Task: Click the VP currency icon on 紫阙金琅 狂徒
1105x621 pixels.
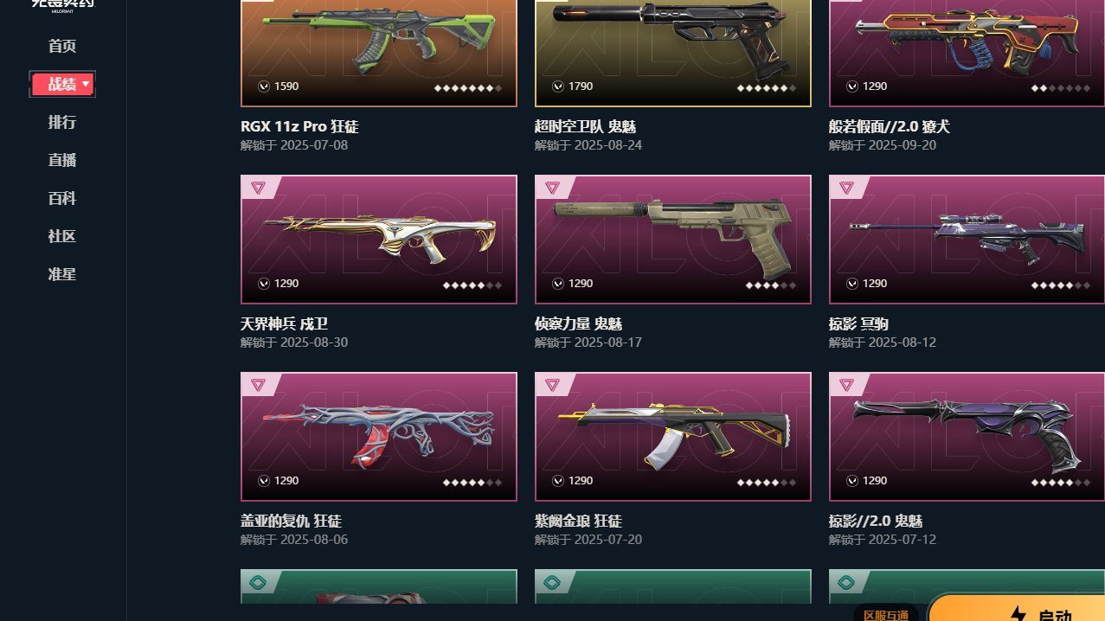Action: click(x=558, y=481)
